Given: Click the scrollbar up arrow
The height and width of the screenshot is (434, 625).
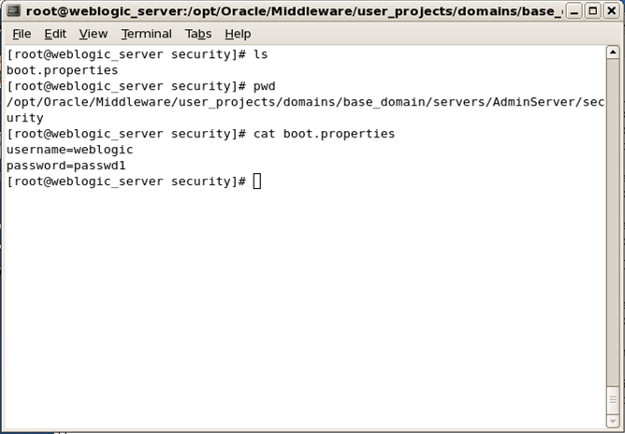Looking at the screenshot, I should coord(613,51).
